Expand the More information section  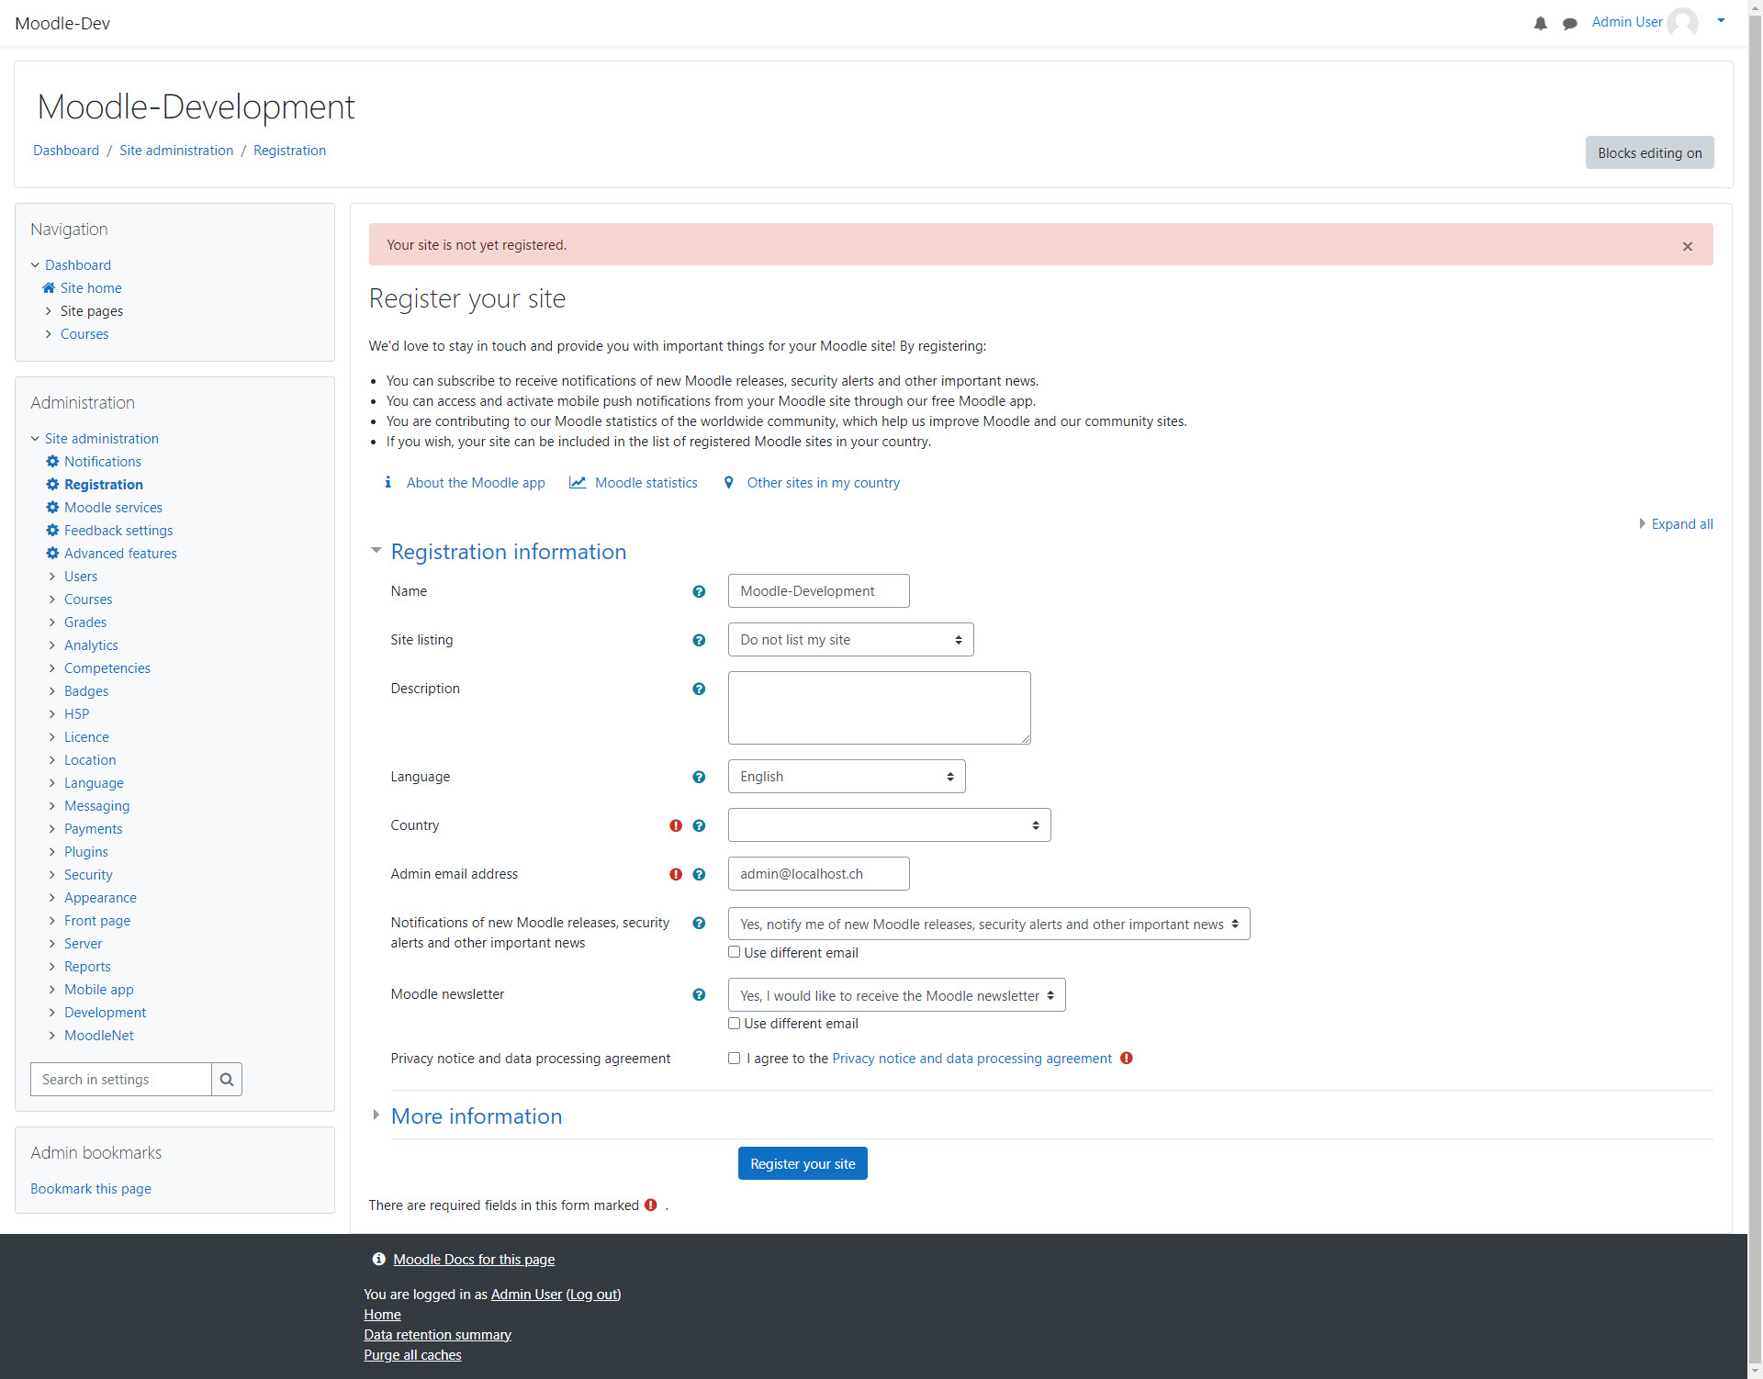coord(477,1116)
